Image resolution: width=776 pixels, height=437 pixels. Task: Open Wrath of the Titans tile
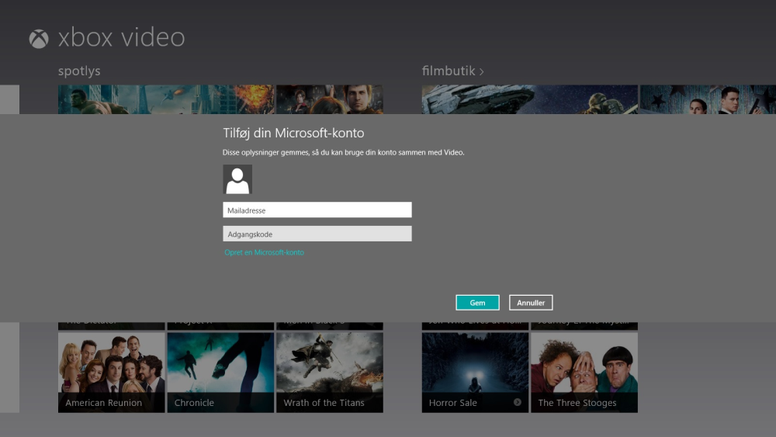tap(329, 372)
